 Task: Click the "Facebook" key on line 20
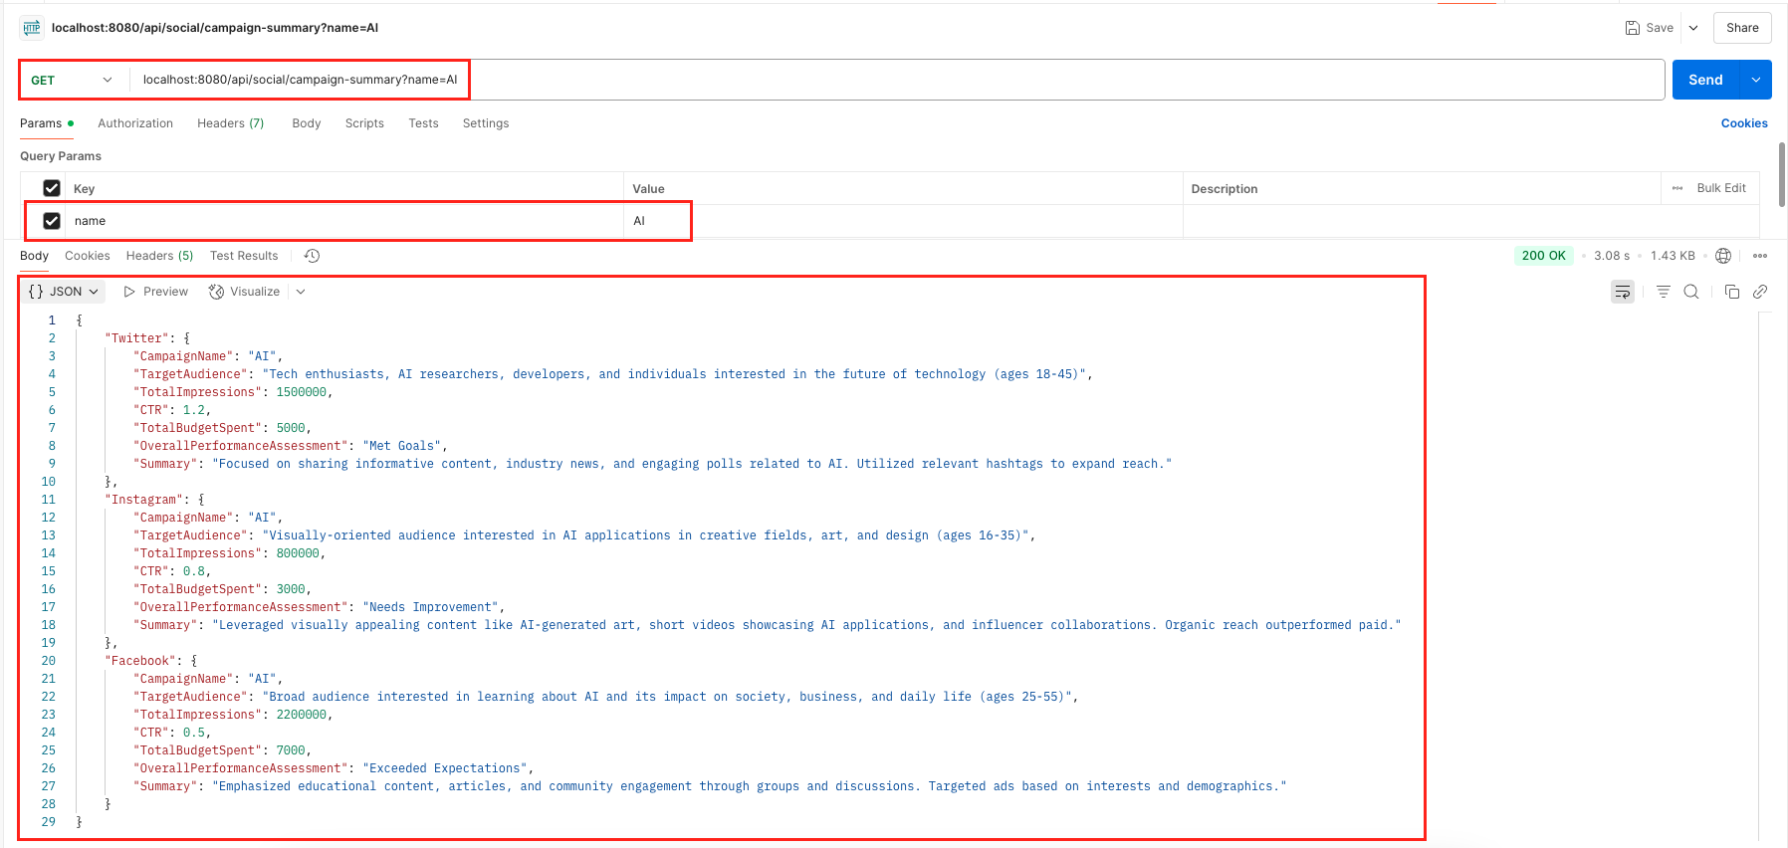pos(140,661)
